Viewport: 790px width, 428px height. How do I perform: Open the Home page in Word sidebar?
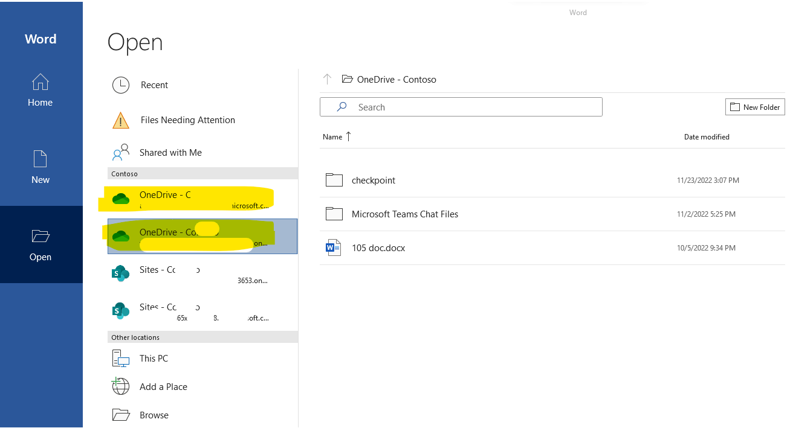coord(40,90)
